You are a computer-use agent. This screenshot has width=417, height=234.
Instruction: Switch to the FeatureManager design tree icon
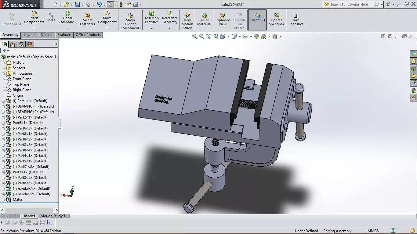tap(4, 44)
